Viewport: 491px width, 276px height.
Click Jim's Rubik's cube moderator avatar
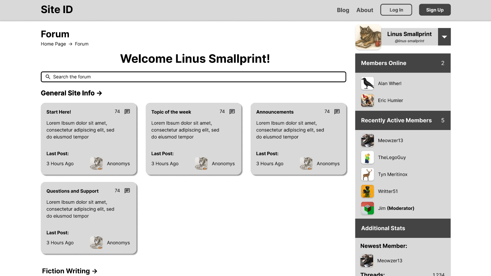tap(367, 208)
